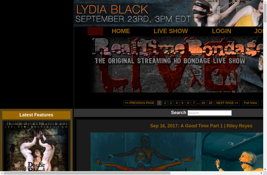The image size is (267, 175).
Task: Click the Next Page pagination button
Action: [x=227, y=103]
